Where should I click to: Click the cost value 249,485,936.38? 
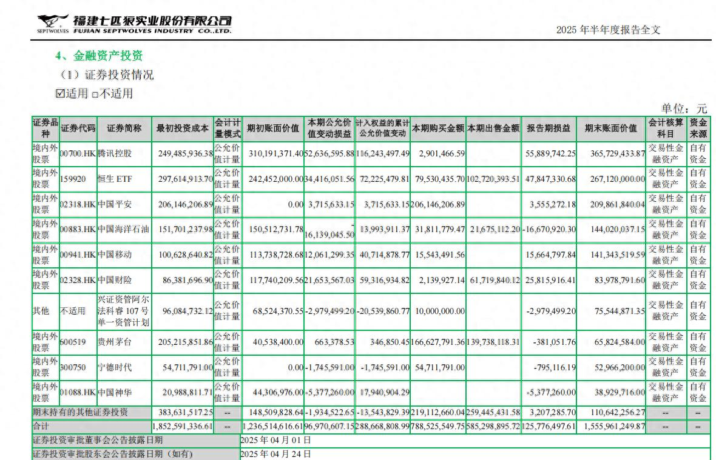pos(186,154)
